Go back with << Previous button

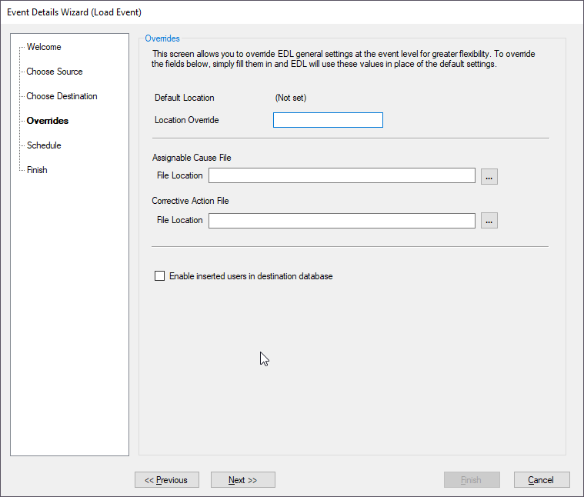[167, 480]
